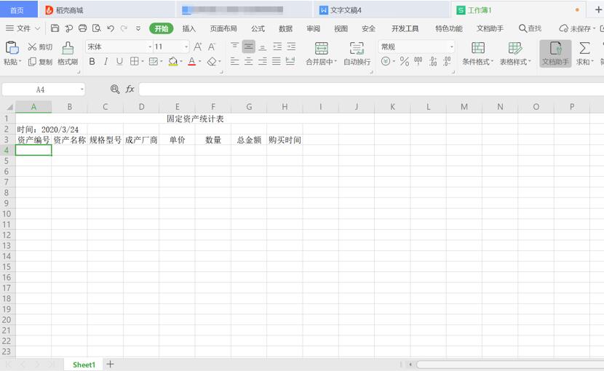Toggle Bold formatting
This screenshot has height=371, width=604.
point(92,61)
